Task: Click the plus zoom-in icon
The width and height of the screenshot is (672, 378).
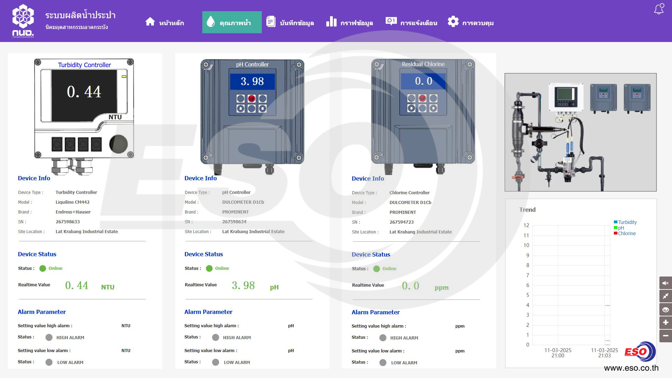Action: [x=665, y=322]
